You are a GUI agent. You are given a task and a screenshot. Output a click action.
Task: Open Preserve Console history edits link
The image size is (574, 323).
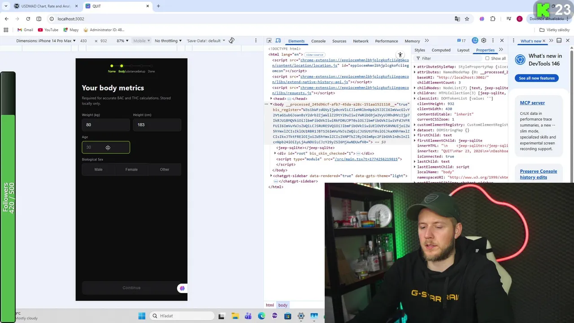tap(538, 174)
